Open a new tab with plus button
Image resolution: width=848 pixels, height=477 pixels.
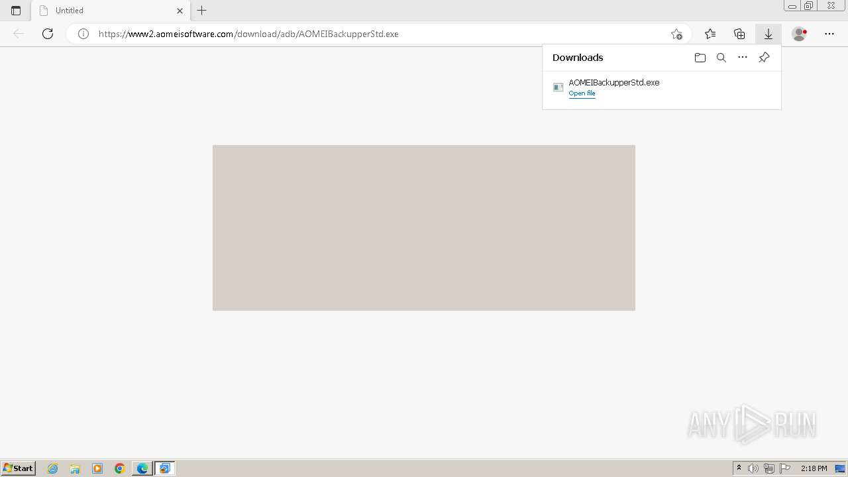[202, 11]
